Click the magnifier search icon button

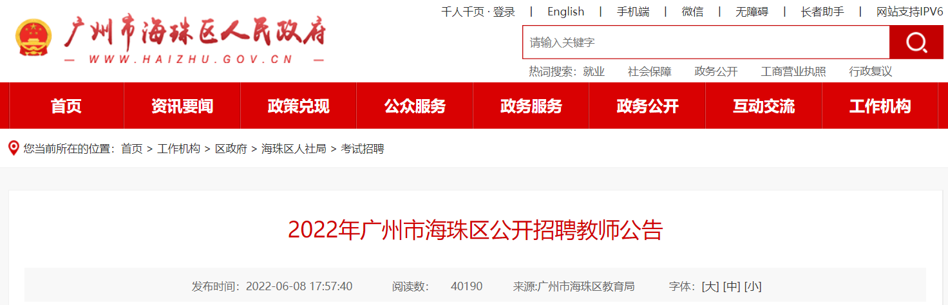916,42
